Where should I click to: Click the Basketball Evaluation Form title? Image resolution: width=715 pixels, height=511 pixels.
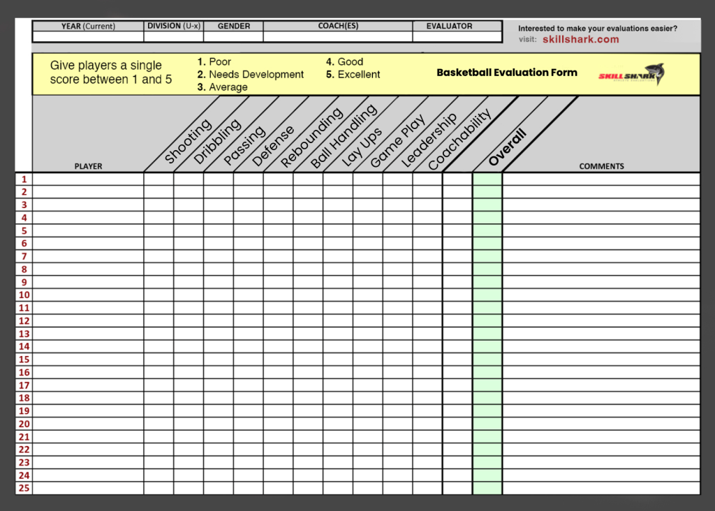507,73
